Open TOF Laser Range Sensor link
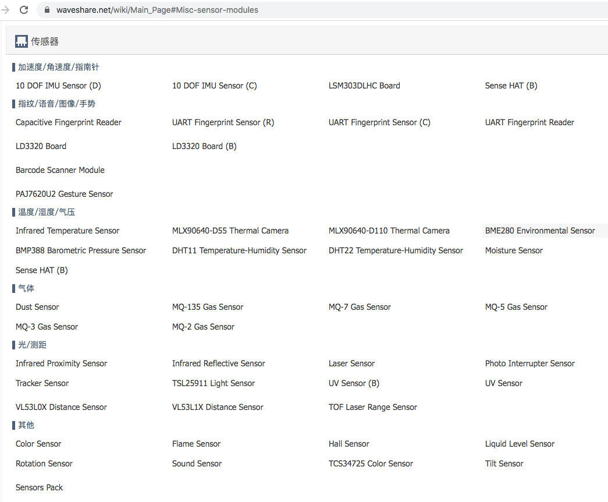This screenshot has width=608, height=502. (372, 407)
